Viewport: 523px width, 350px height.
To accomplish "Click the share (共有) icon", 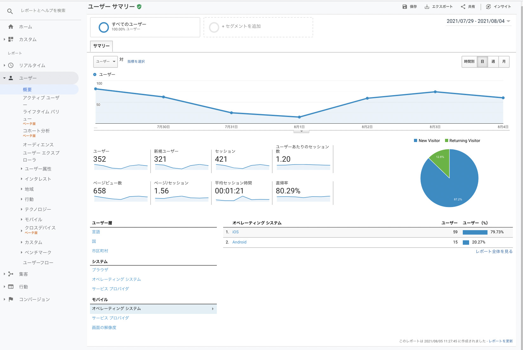I will point(463,7).
